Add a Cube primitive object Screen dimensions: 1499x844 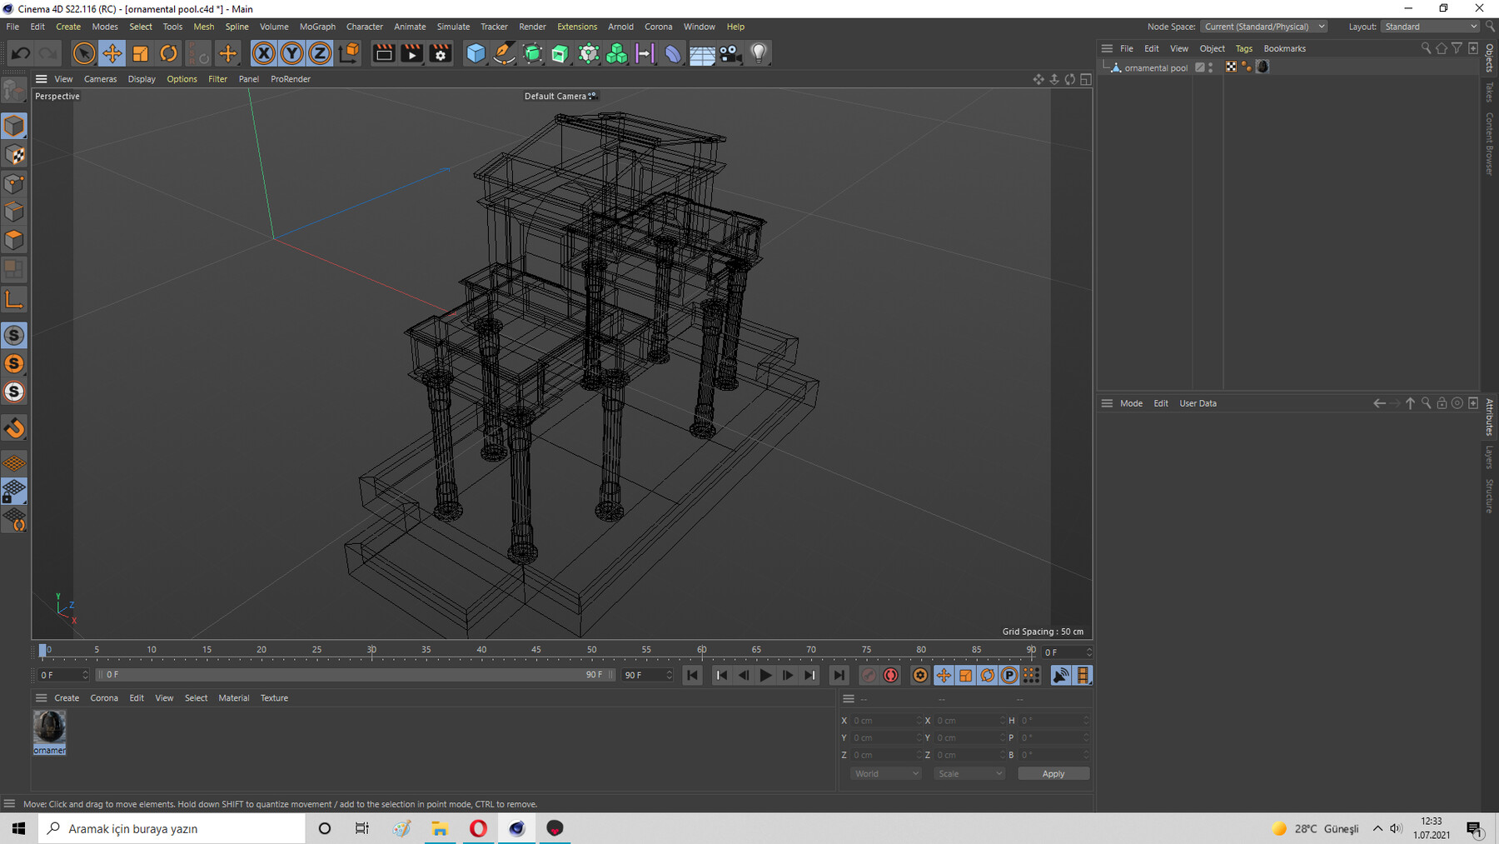(476, 53)
